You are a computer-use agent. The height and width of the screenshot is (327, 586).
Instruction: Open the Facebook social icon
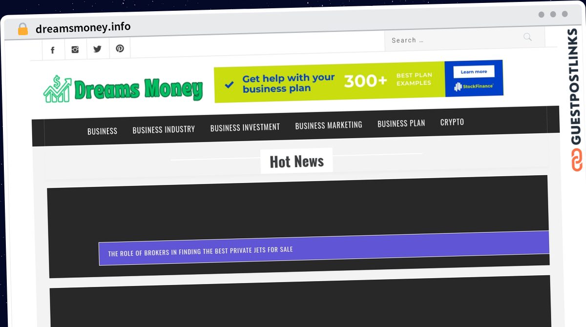coord(53,50)
